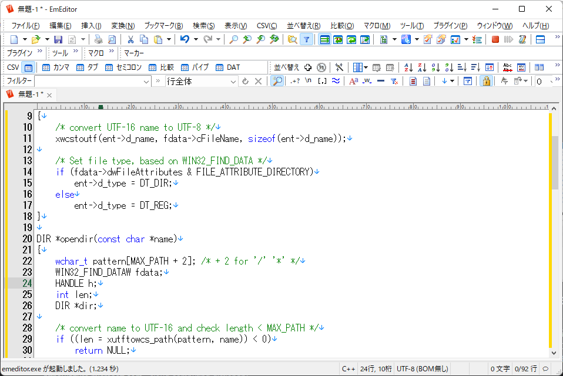This screenshot has width=563, height=376.
Task: Click the Find magnifier icon
Action: pos(233,39)
